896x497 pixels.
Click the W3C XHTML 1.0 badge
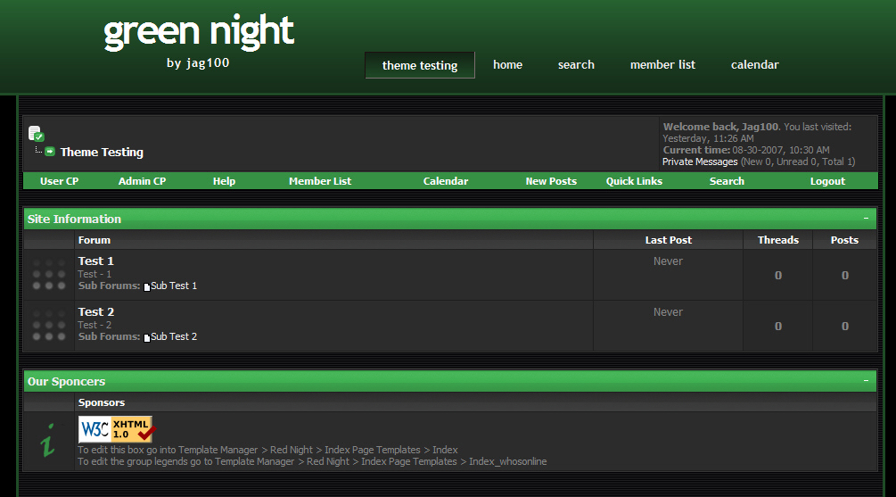(x=116, y=429)
